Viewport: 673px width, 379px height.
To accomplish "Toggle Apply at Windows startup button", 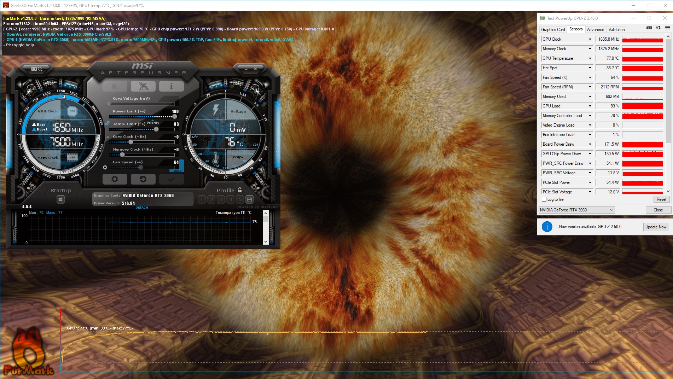I will coord(60,199).
